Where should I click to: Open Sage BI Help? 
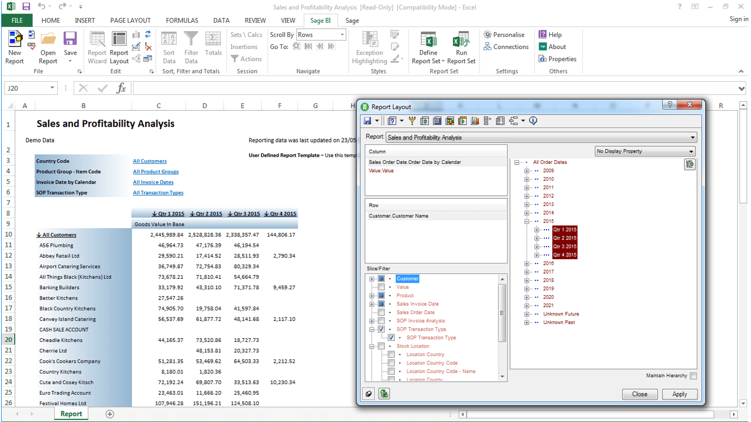point(550,35)
